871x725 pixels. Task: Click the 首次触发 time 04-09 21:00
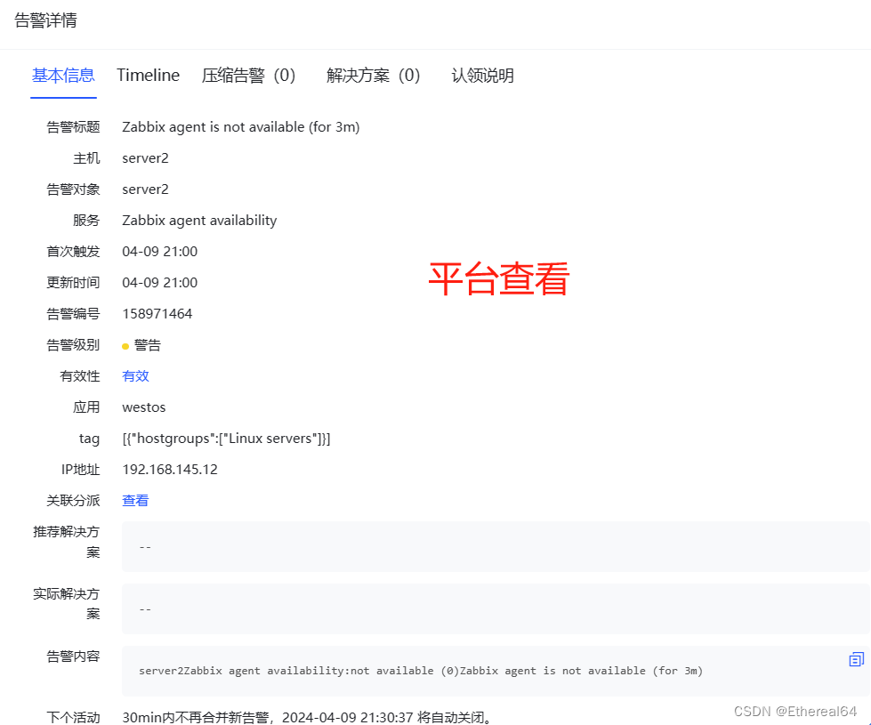pyautogui.click(x=160, y=252)
